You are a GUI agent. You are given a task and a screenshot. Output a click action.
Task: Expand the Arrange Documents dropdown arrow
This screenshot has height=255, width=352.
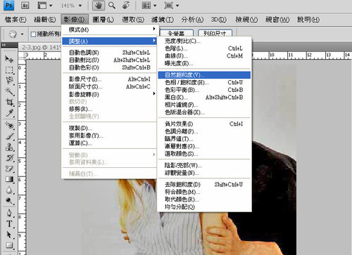(x=155, y=6)
